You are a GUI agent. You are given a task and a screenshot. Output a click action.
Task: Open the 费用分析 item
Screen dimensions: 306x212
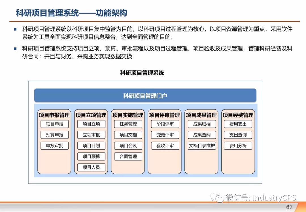[x=238, y=146]
